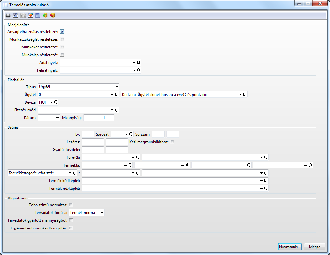Open date picker of first Lezárás field

coord(101,142)
